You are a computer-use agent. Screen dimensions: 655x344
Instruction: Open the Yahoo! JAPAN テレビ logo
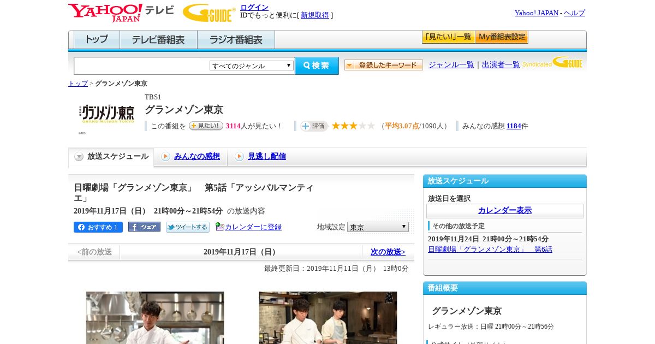(121, 13)
